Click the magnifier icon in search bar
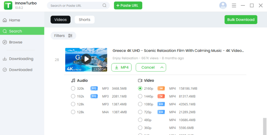 coord(104,5)
